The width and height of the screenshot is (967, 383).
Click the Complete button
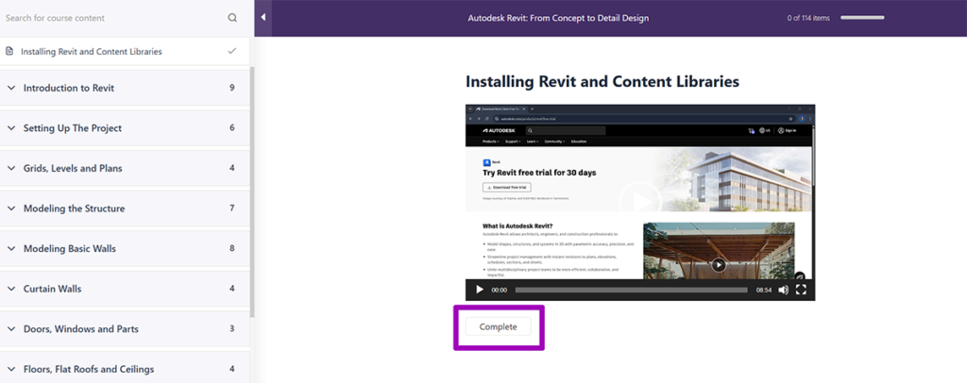(498, 326)
